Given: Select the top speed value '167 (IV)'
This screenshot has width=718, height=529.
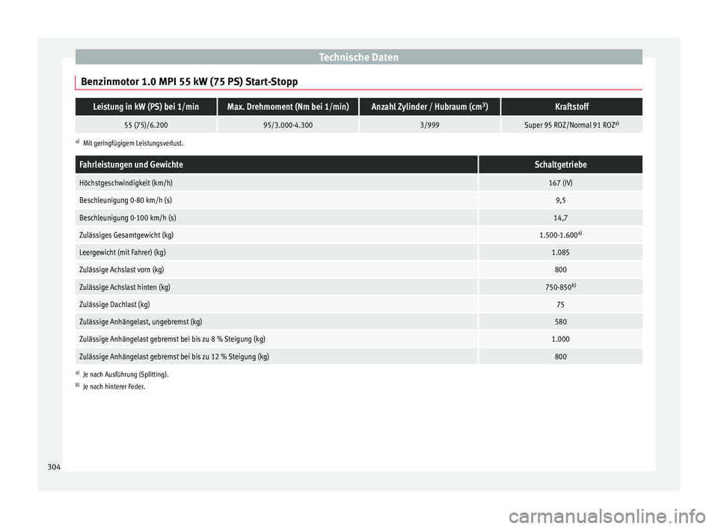Looking at the screenshot, I should [x=560, y=183].
